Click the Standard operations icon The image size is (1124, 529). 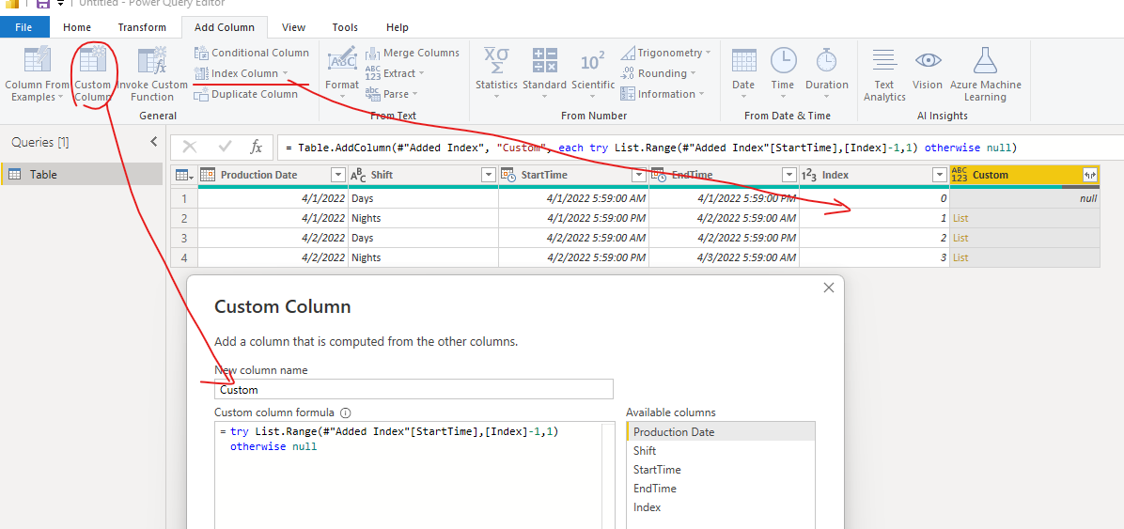point(545,60)
